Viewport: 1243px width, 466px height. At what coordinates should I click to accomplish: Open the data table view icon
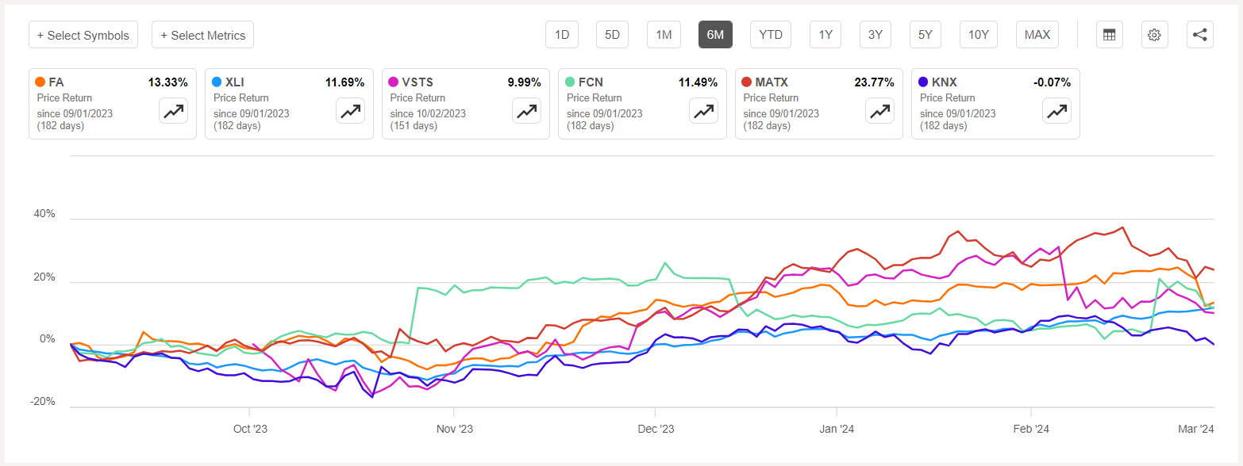click(1109, 34)
